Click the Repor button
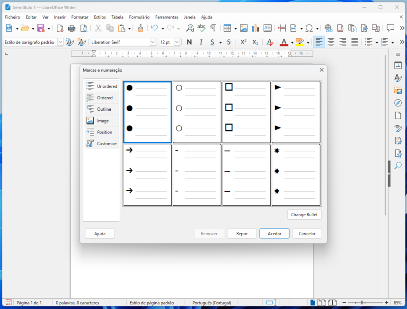The height and width of the screenshot is (309, 407). click(242, 233)
